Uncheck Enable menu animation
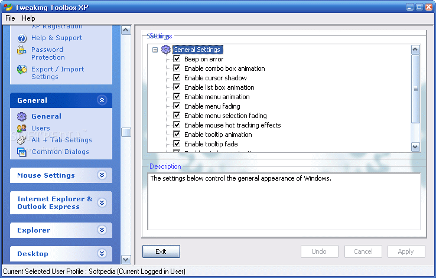This screenshot has width=436, height=278. point(177,96)
